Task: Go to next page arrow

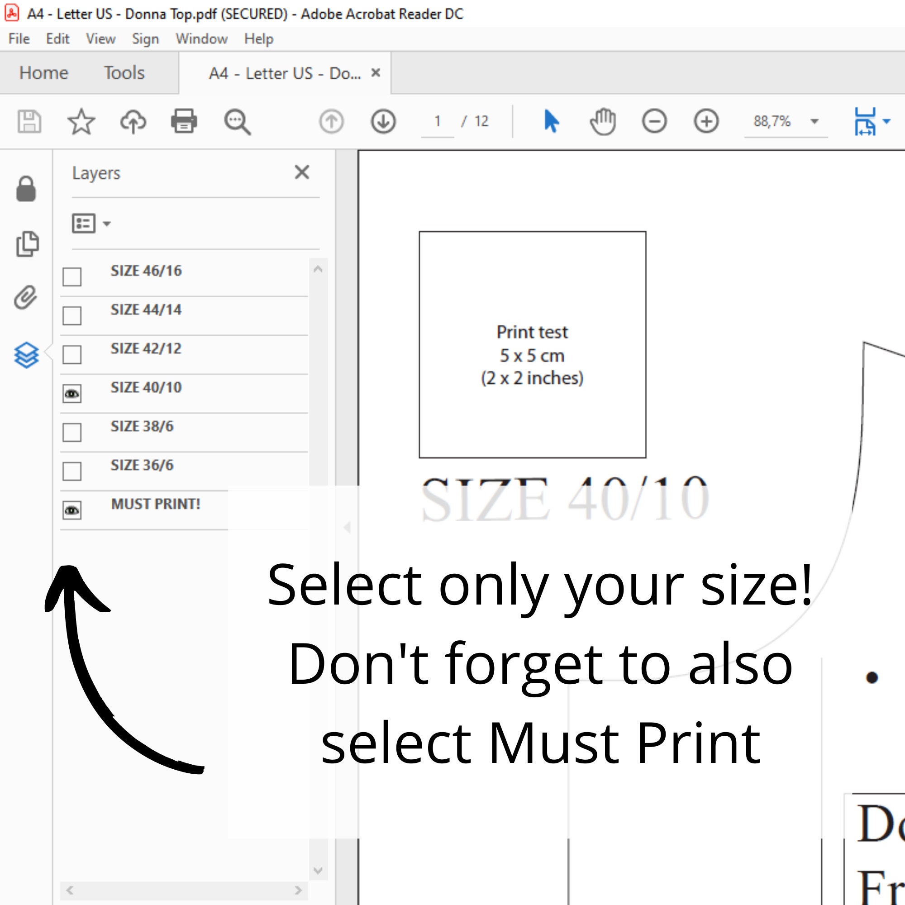Action: [x=383, y=121]
